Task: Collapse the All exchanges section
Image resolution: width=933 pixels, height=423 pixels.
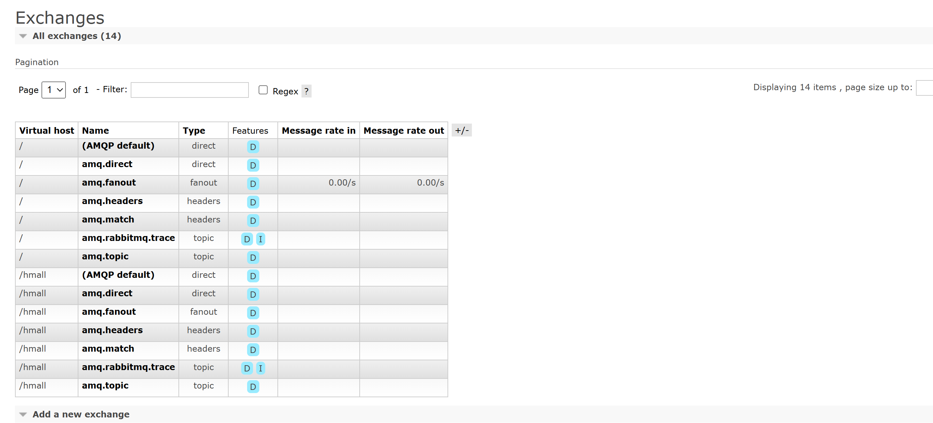Action: click(76, 36)
